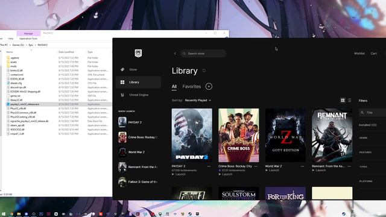Launch Remnant: From the Ashes
Screen dimensions: 386x217
tap(319, 170)
